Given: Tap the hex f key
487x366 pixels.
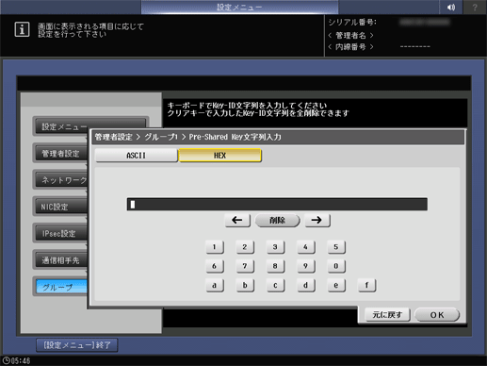Looking at the screenshot, I should [366, 286].
